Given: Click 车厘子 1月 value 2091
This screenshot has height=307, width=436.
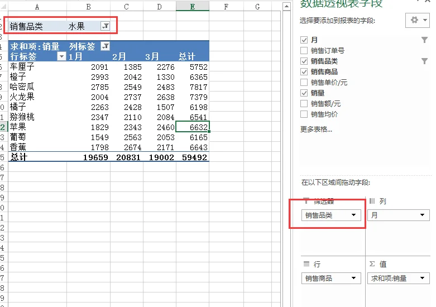Looking at the screenshot, I should [88, 67].
